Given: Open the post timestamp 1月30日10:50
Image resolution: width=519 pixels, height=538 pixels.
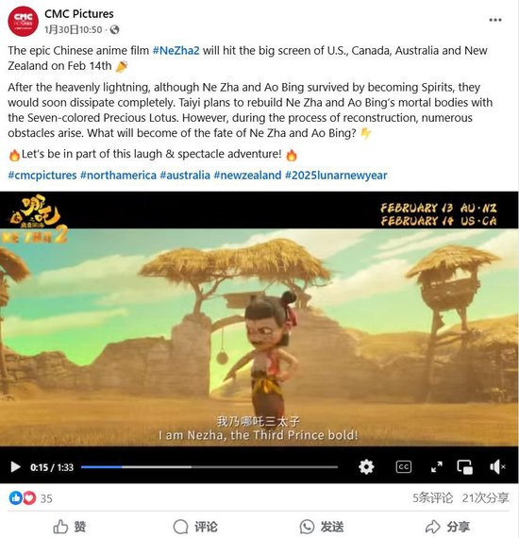Looking at the screenshot, I should [73, 30].
